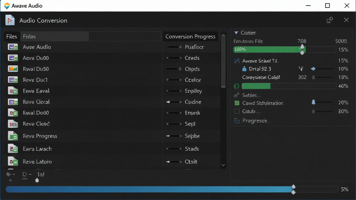
Task: Select the Avae Audio file row
Action: coord(82,47)
